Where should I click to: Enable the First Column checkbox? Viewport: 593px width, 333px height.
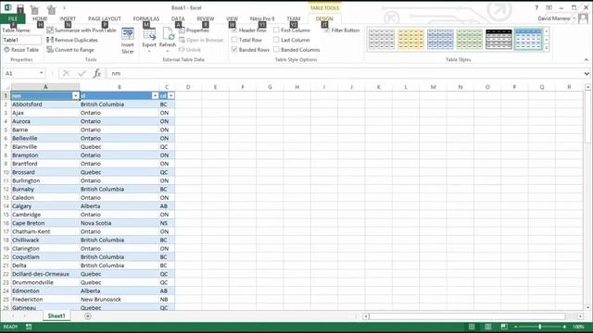pyautogui.click(x=276, y=30)
